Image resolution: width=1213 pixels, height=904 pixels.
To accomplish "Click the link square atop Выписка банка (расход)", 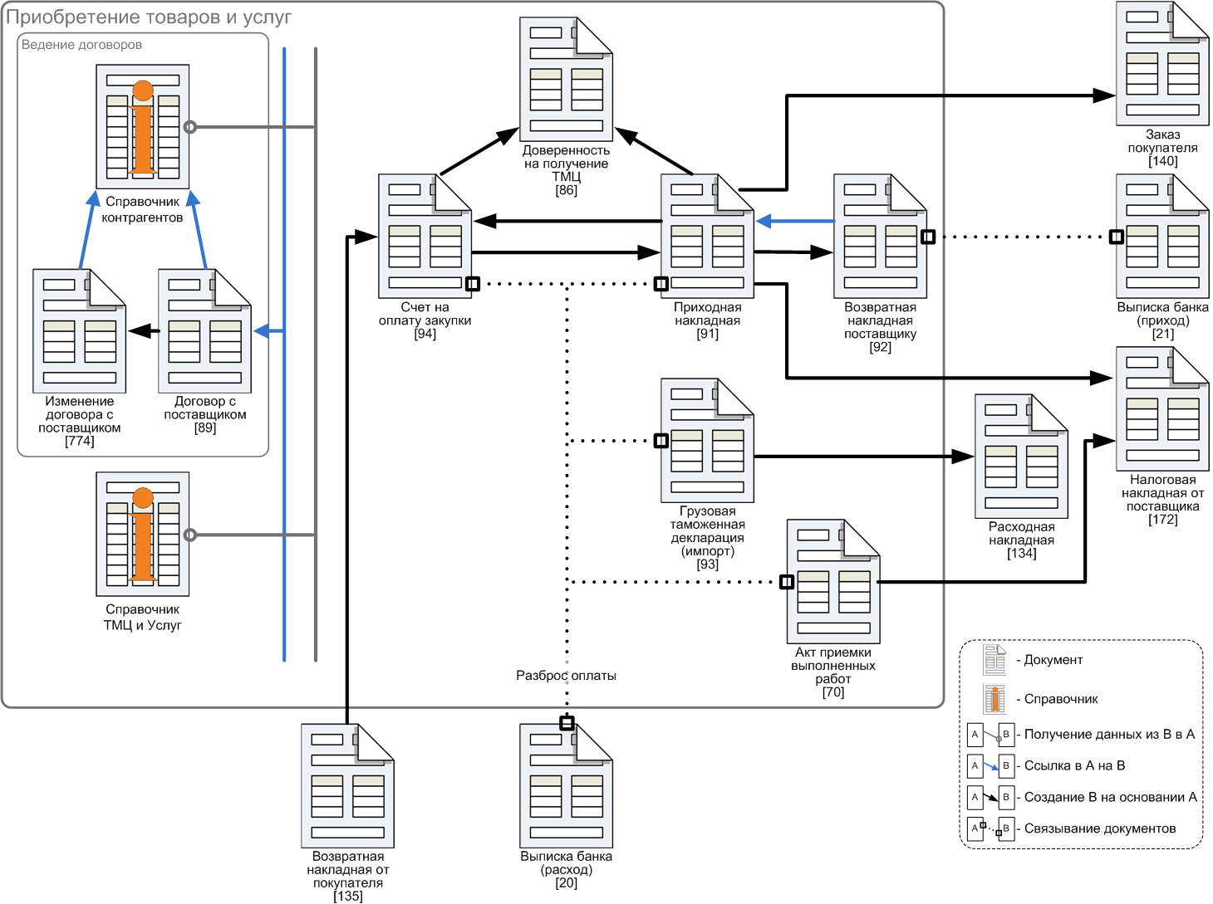I will [x=567, y=723].
